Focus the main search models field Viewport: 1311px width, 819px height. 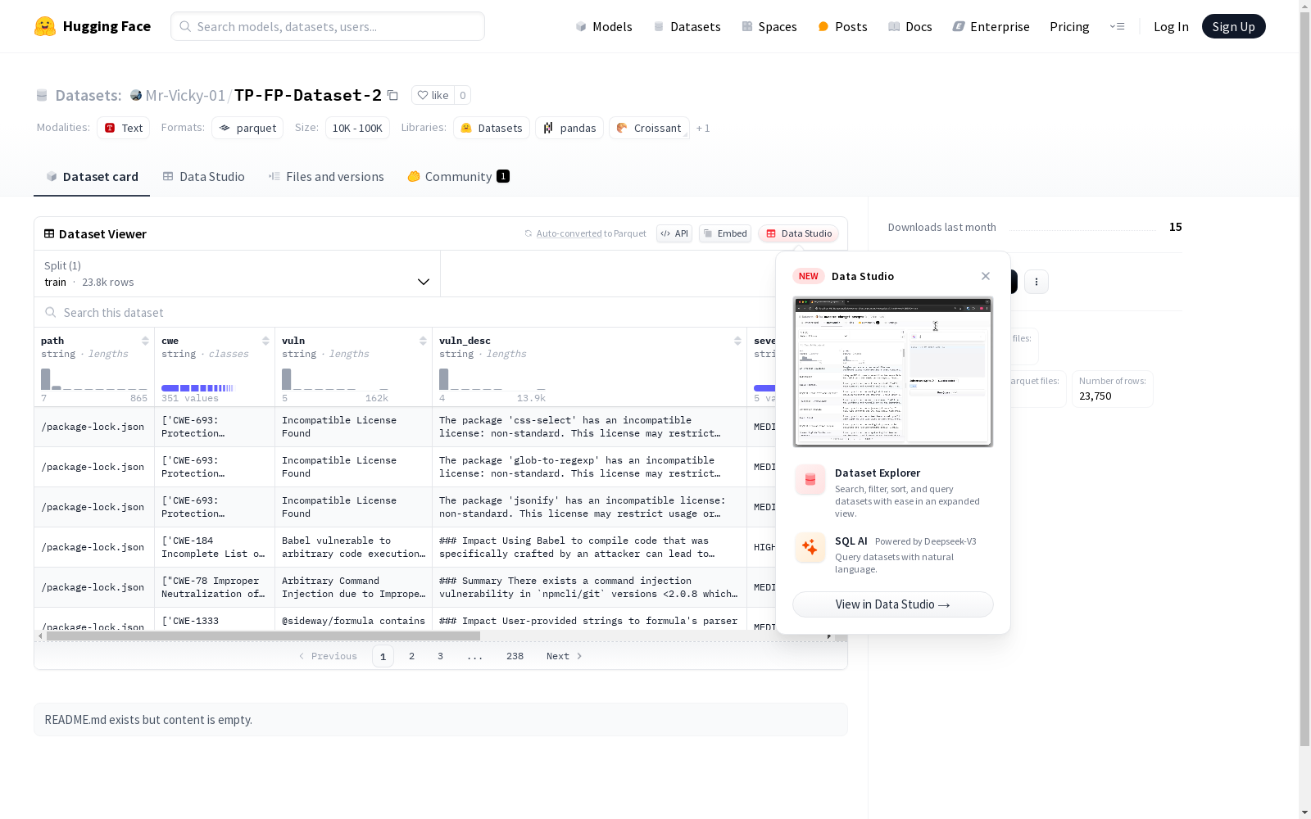click(x=328, y=26)
